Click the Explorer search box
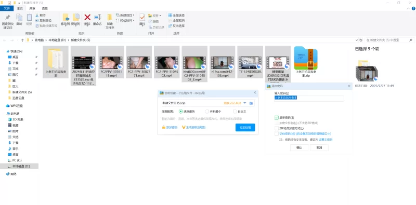416x205 pixels. pyautogui.click(x=389, y=40)
